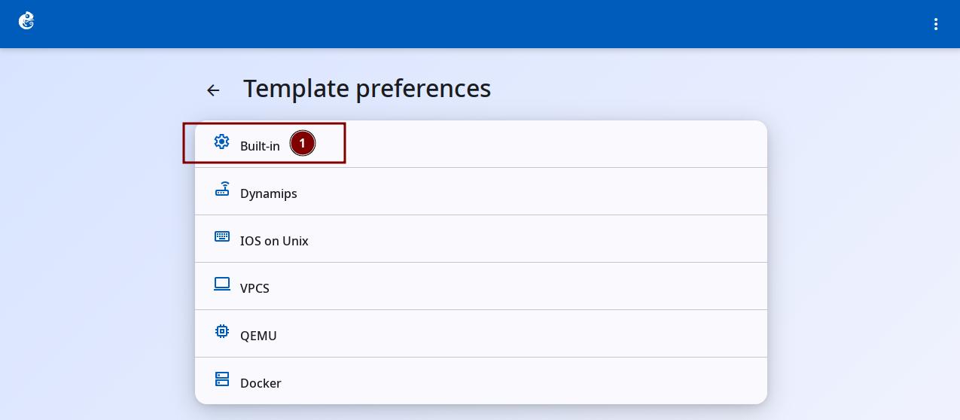Click the blue top header bar

[480, 24]
